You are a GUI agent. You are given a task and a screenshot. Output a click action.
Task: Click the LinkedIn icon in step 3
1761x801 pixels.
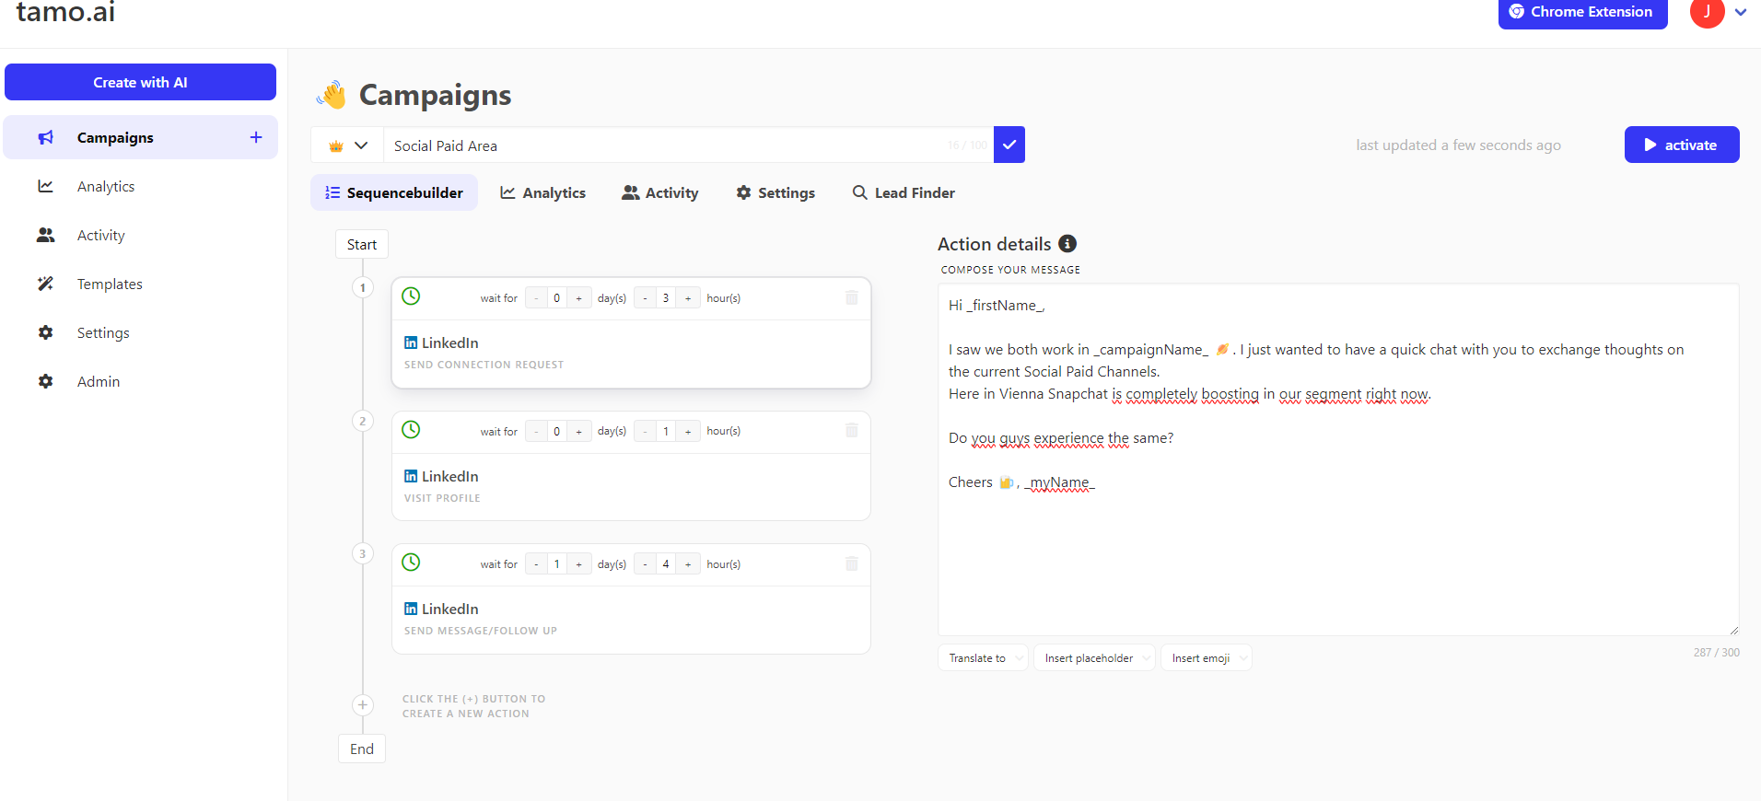tap(411, 609)
